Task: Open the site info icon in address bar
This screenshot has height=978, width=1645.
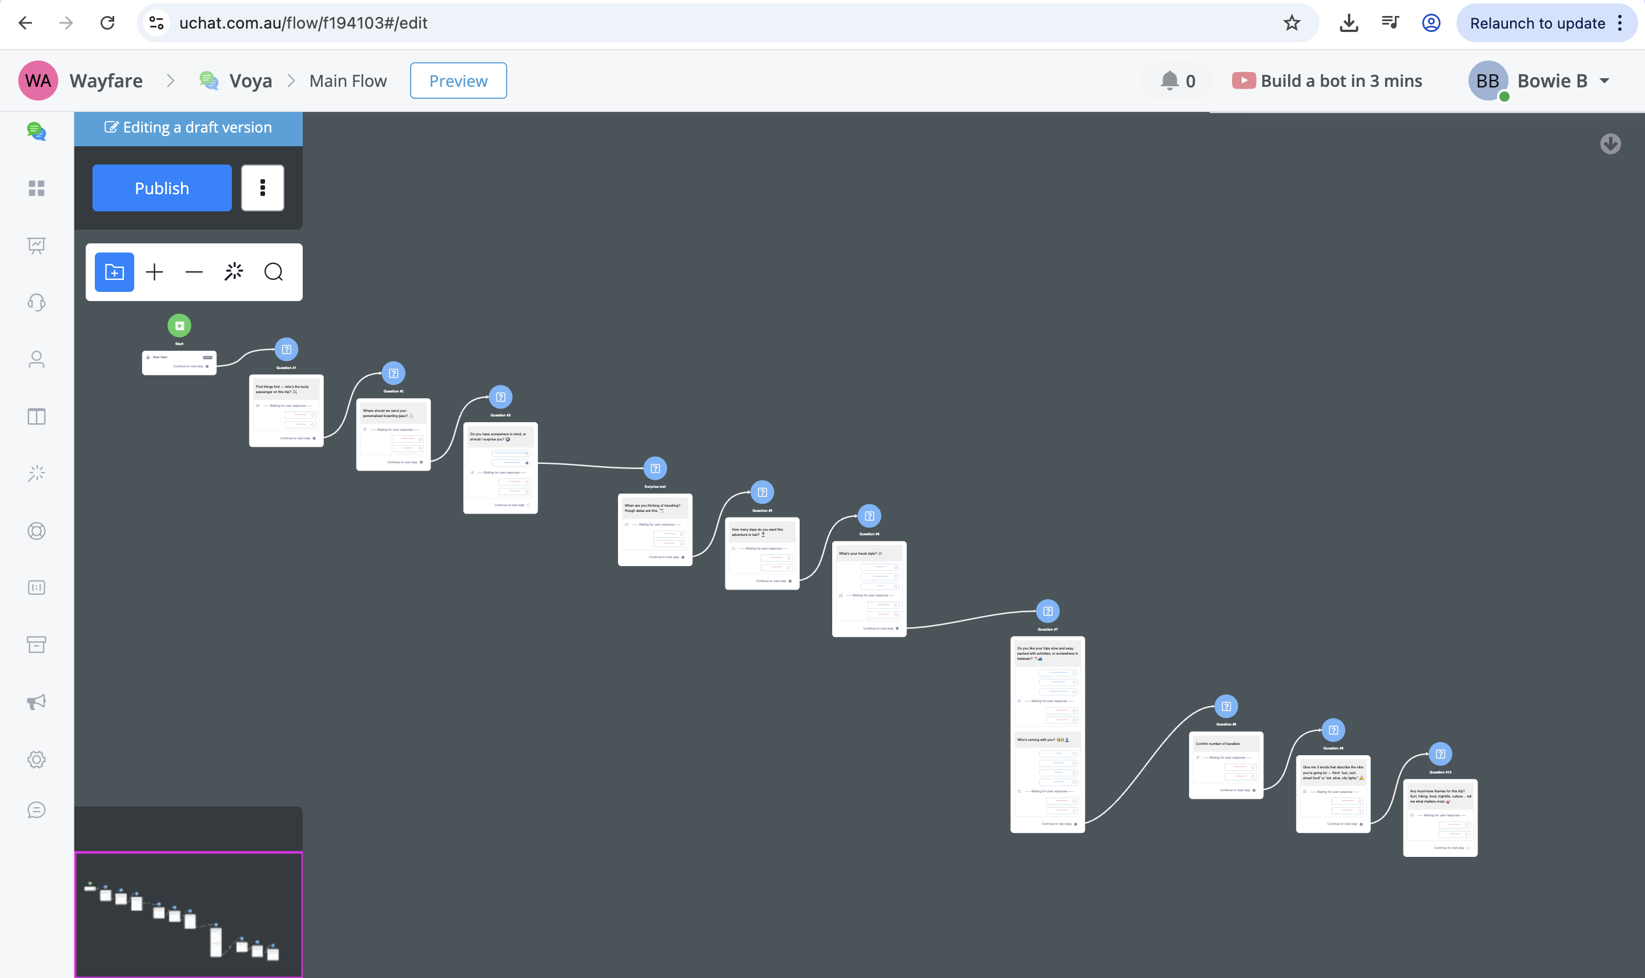Action: 157,23
